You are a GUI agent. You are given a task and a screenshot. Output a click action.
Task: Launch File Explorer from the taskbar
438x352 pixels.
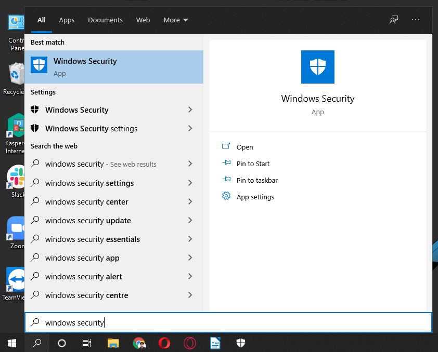point(113,343)
